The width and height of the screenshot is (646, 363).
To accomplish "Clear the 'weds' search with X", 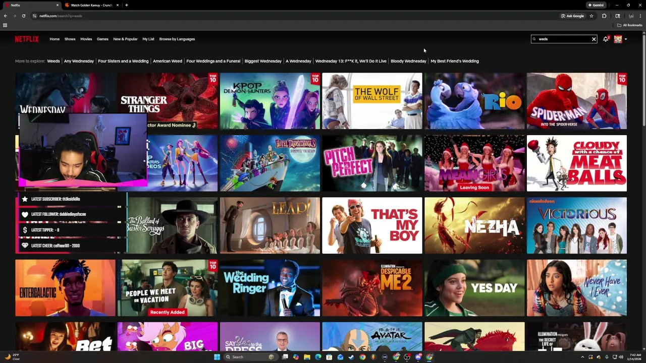I will (x=594, y=39).
